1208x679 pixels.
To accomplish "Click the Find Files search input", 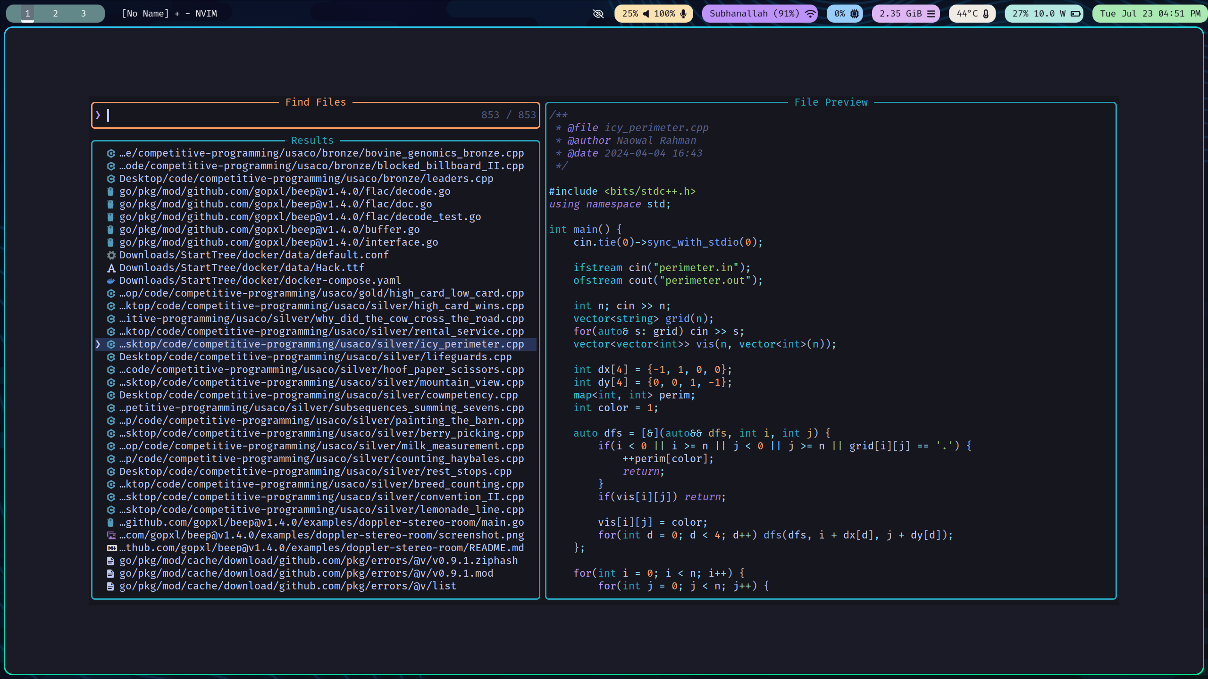I will 315,115.
